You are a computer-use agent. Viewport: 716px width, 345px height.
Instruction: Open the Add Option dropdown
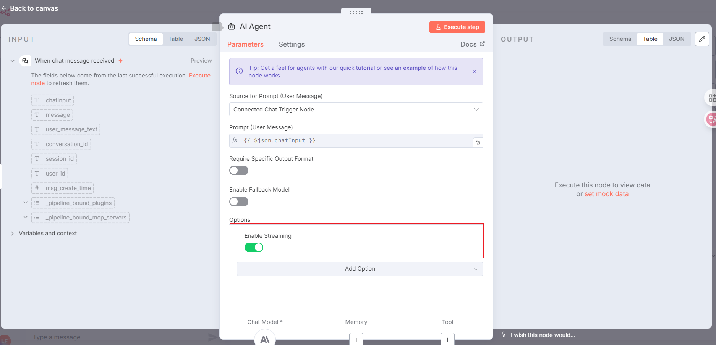pyautogui.click(x=360, y=269)
